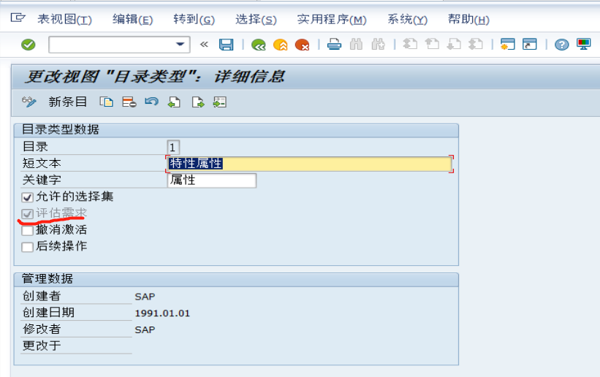600x377 pixels.
Task: Open the command field dropdown arrow
Action: 180,45
